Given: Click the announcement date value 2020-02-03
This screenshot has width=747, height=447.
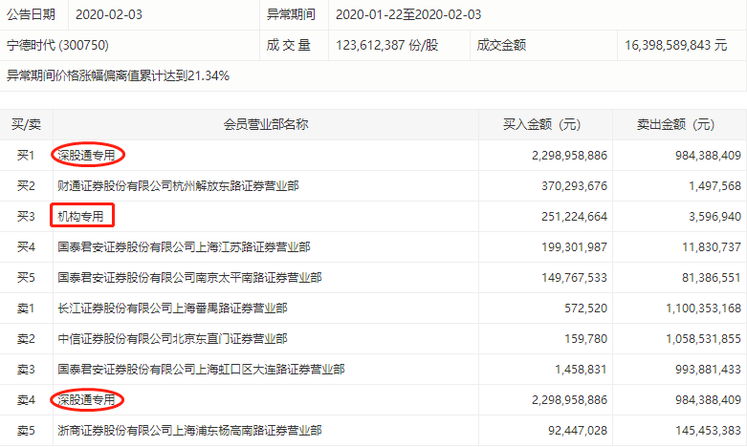Looking at the screenshot, I should pyautogui.click(x=109, y=14).
